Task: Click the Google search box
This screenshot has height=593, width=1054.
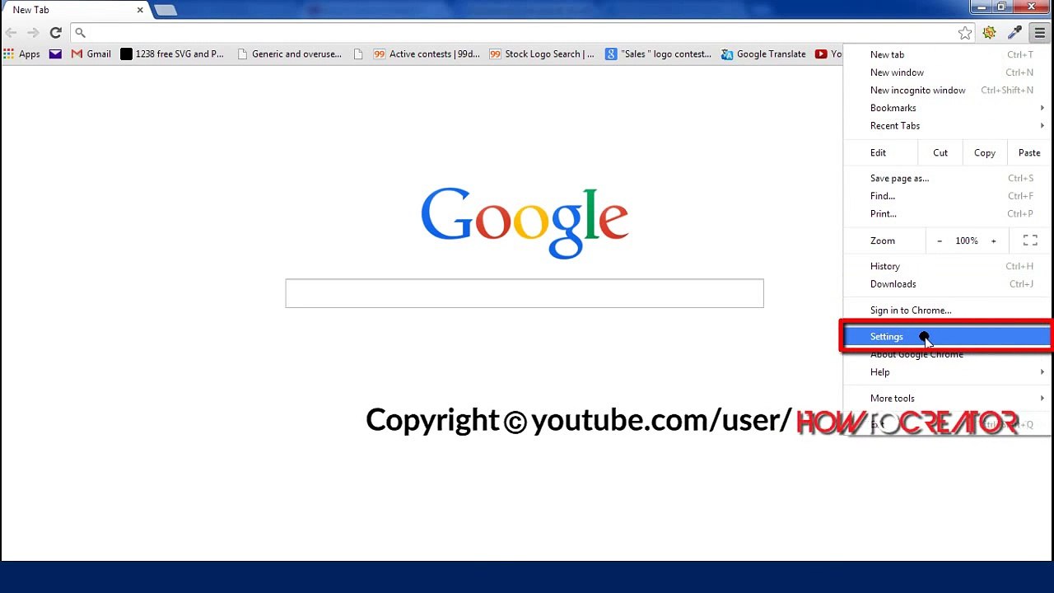Action: point(525,293)
